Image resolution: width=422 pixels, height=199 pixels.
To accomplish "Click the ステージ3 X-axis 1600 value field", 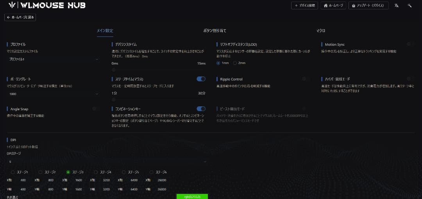I will (x=79, y=180).
